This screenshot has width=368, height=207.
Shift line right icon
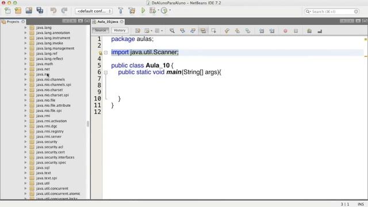[272, 30]
